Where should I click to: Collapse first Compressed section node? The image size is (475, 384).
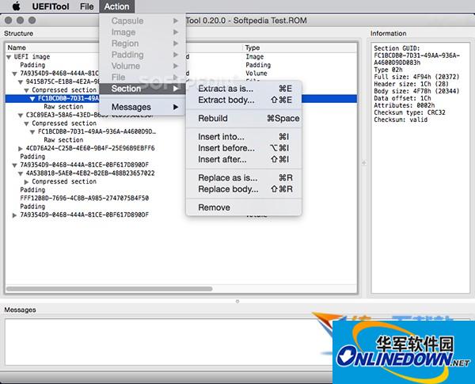pyautogui.click(x=27, y=90)
